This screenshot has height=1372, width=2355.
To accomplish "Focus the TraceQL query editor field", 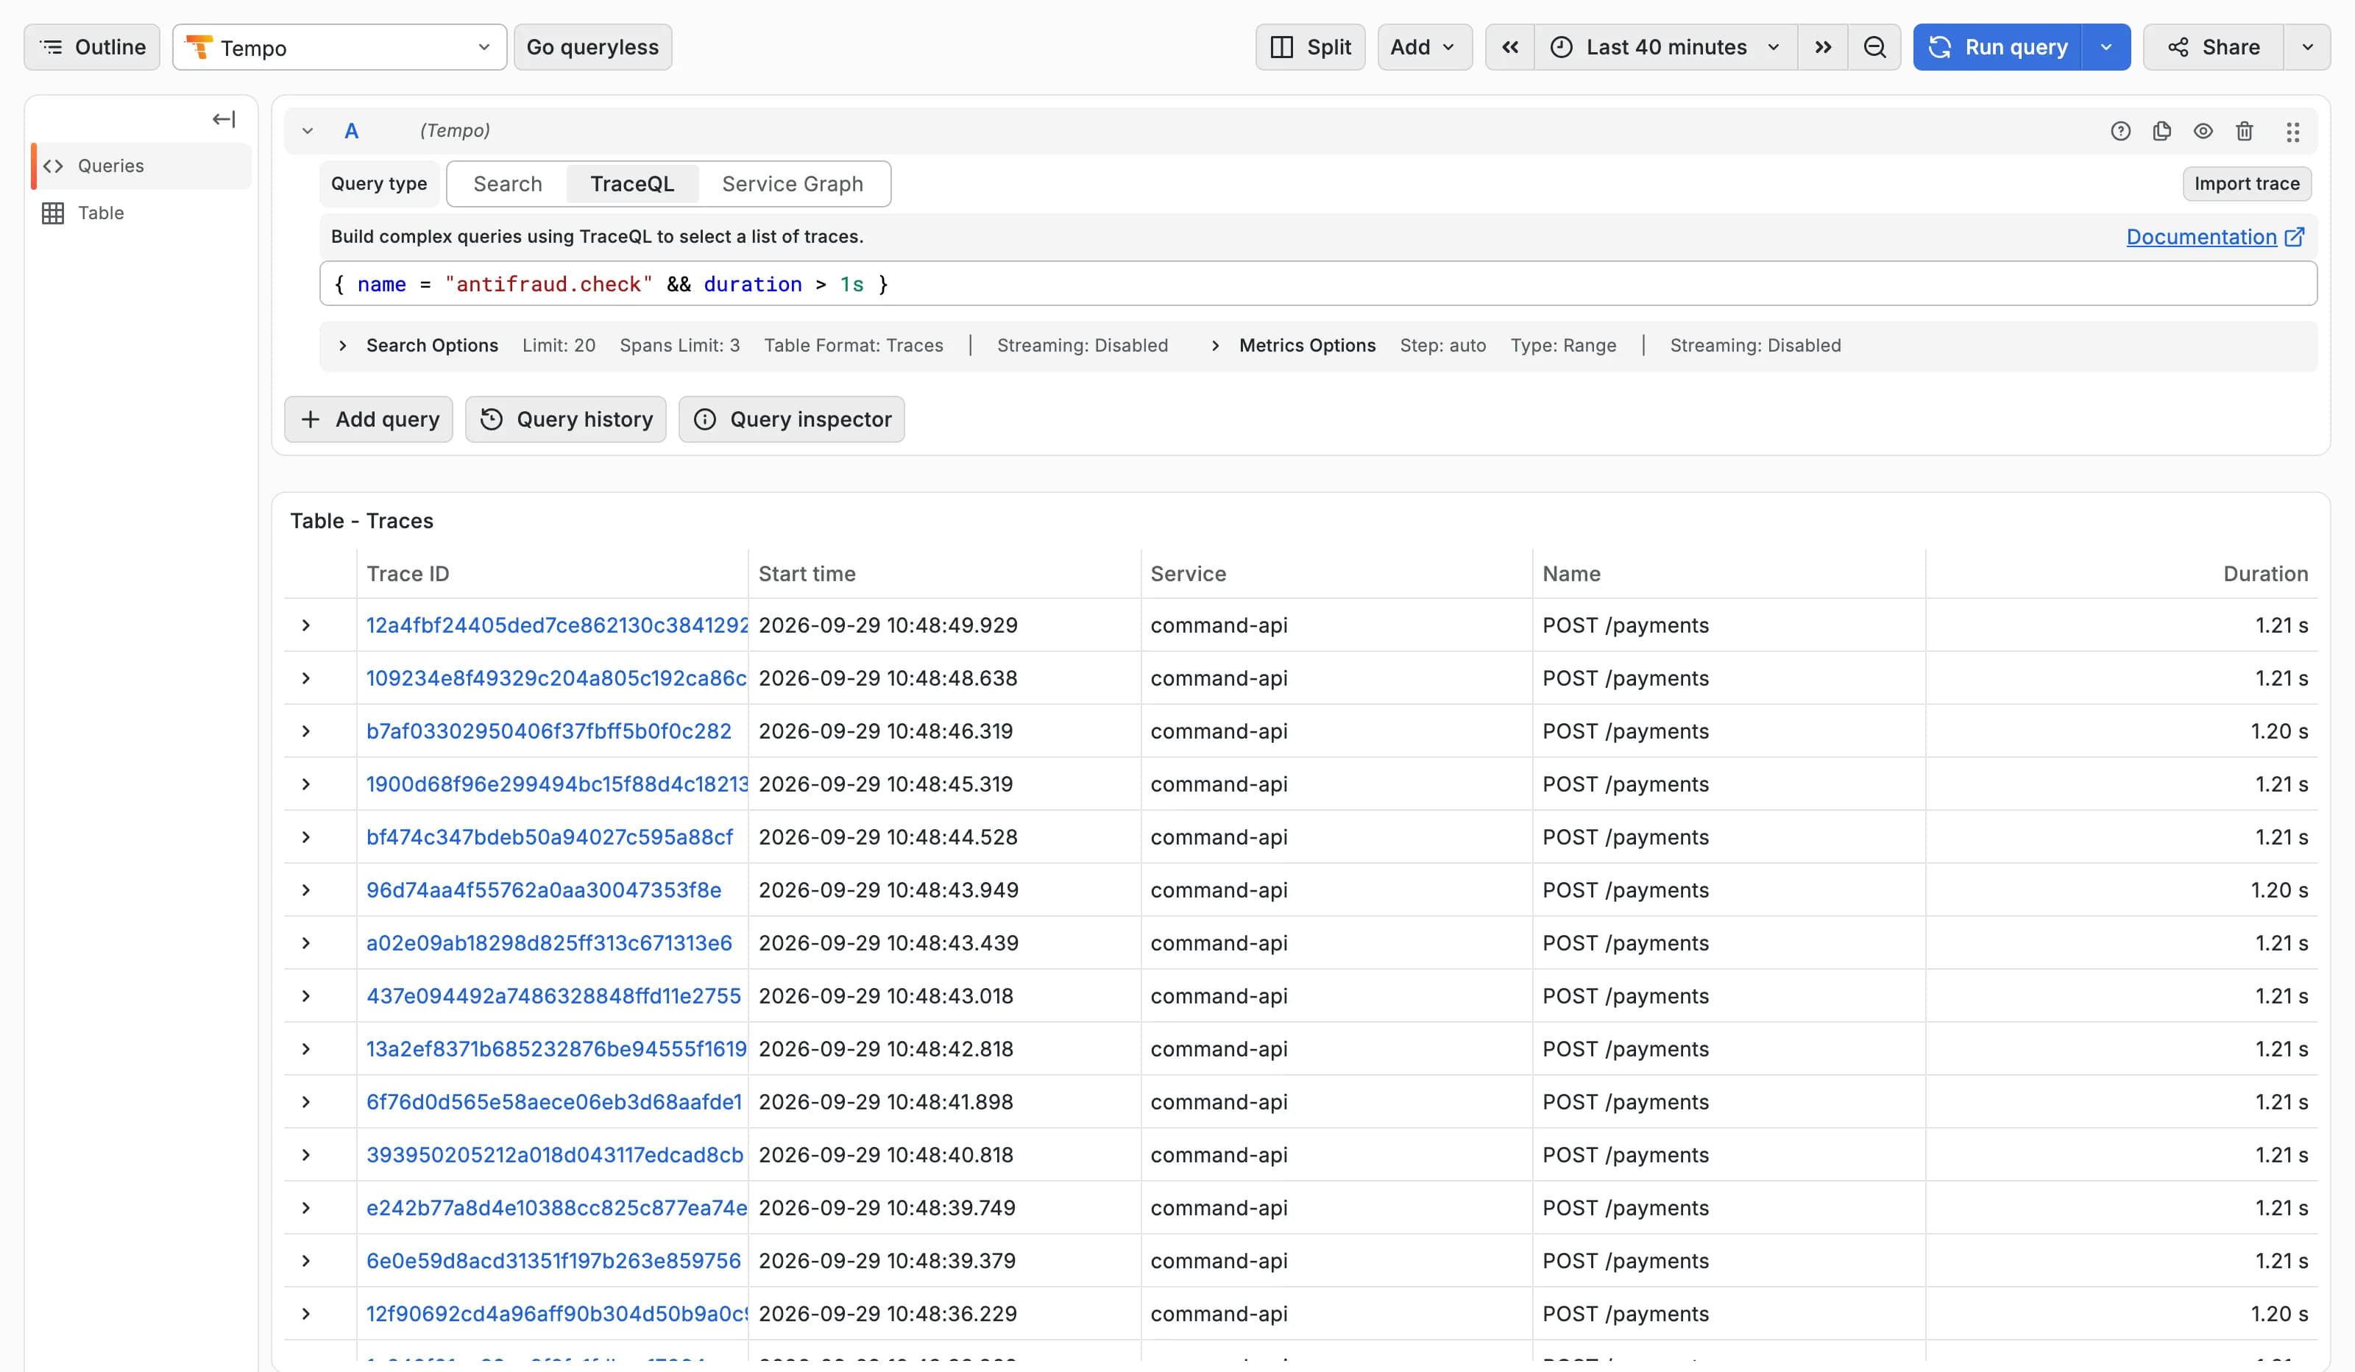I will (x=1317, y=284).
